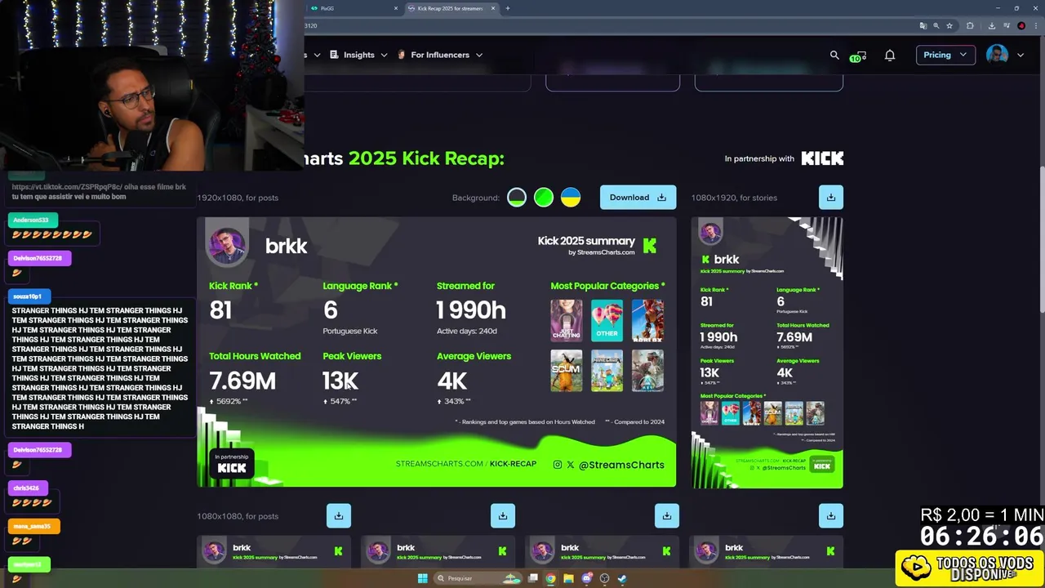
Task: Open Chrome downloads icon
Action: coord(991,25)
